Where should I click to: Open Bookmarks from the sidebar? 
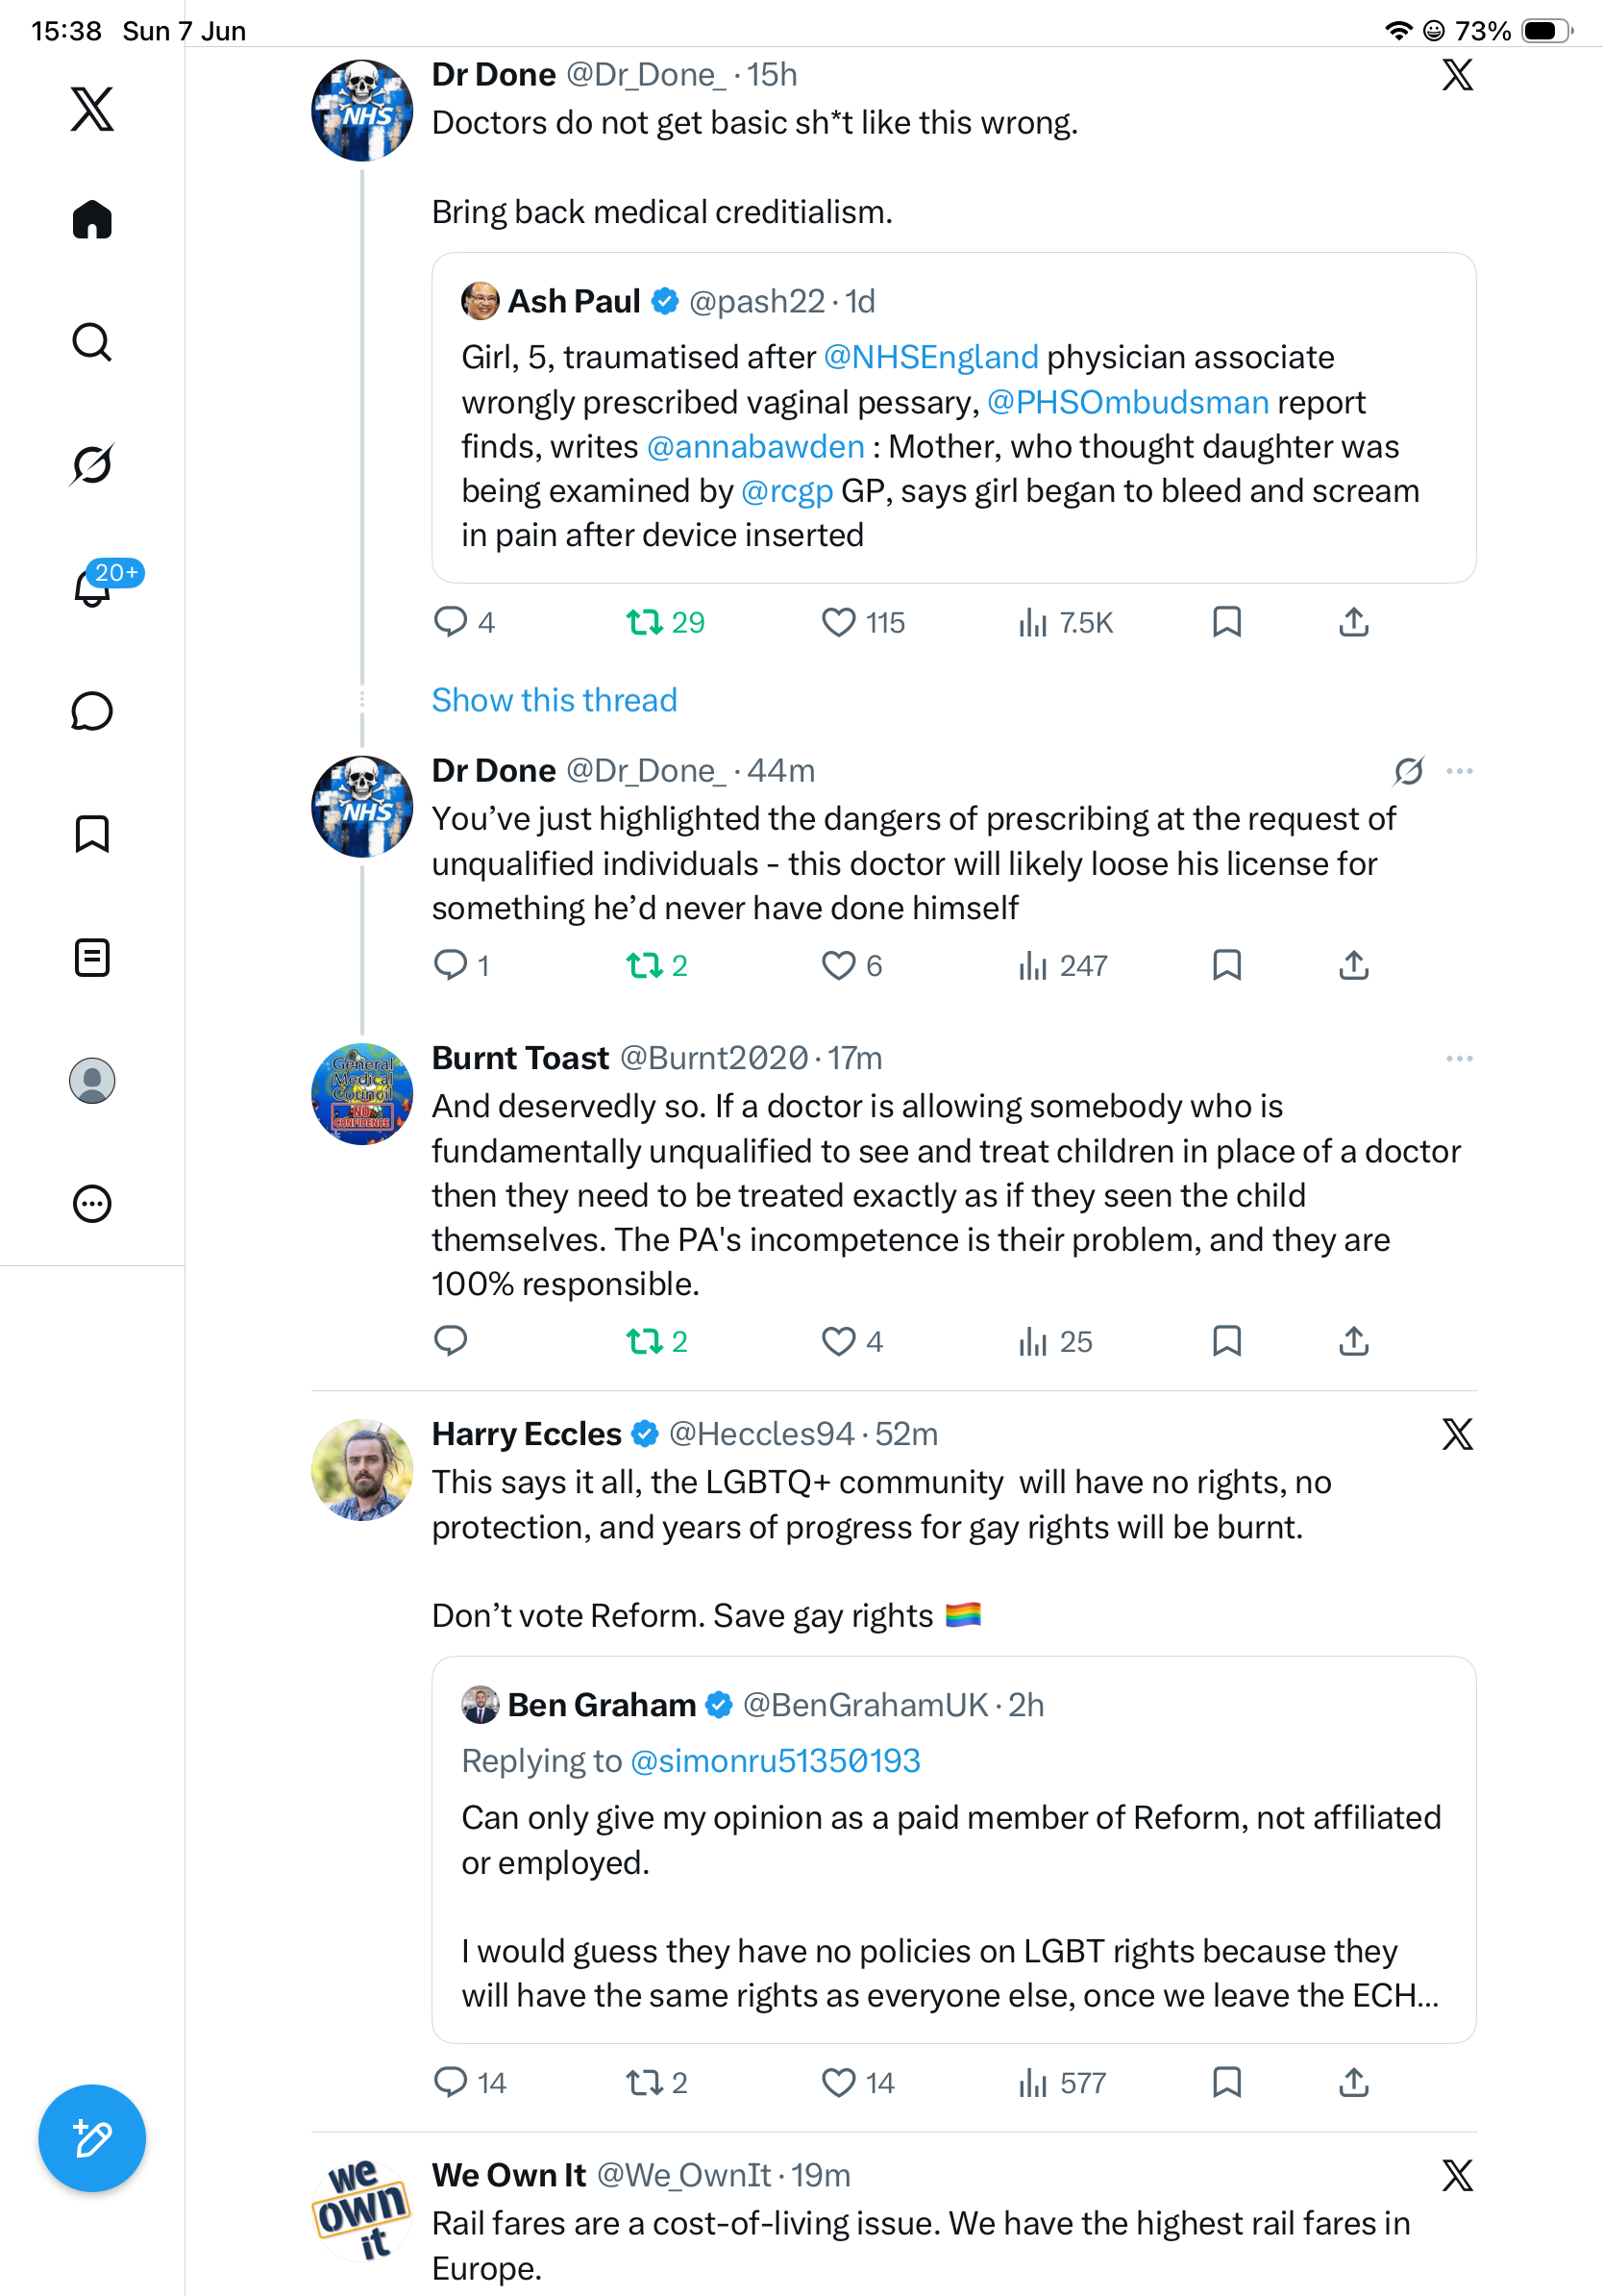tap(92, 834)
